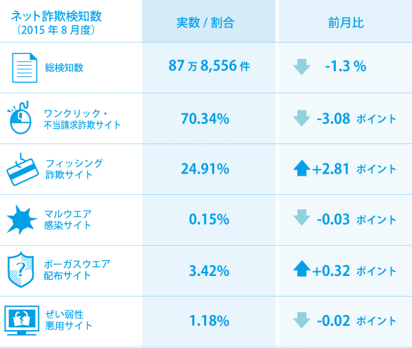The width and height of the screenshot is (412, 348).
Task: Click the down arrow beside -0.02 ポイント
Action: tap(301, 320)
